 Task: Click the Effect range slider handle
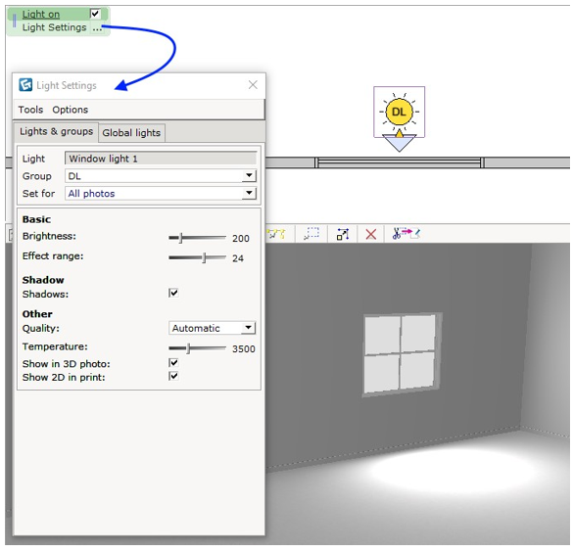coord(205,257)
